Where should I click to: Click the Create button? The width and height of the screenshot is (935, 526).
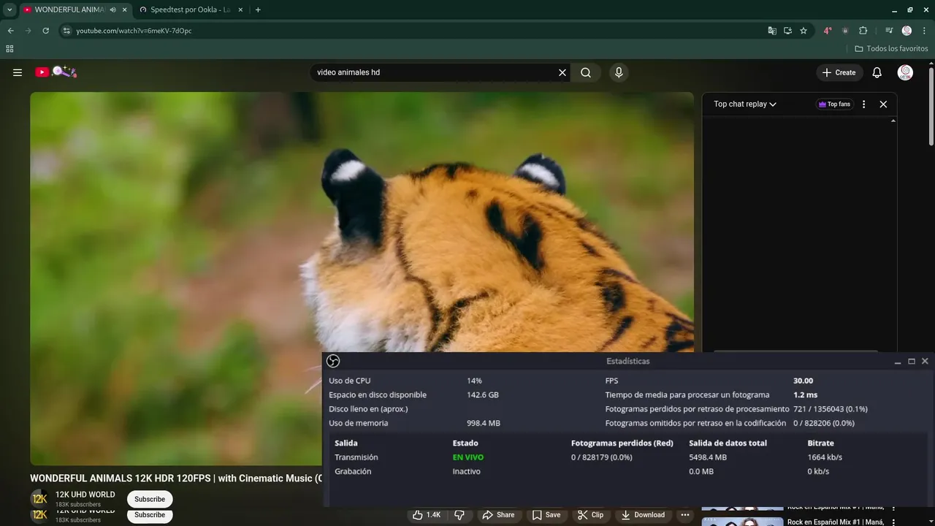pos(839,72)
